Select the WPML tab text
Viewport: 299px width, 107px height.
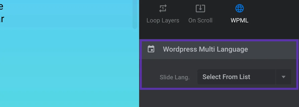(x=239, y=20)
